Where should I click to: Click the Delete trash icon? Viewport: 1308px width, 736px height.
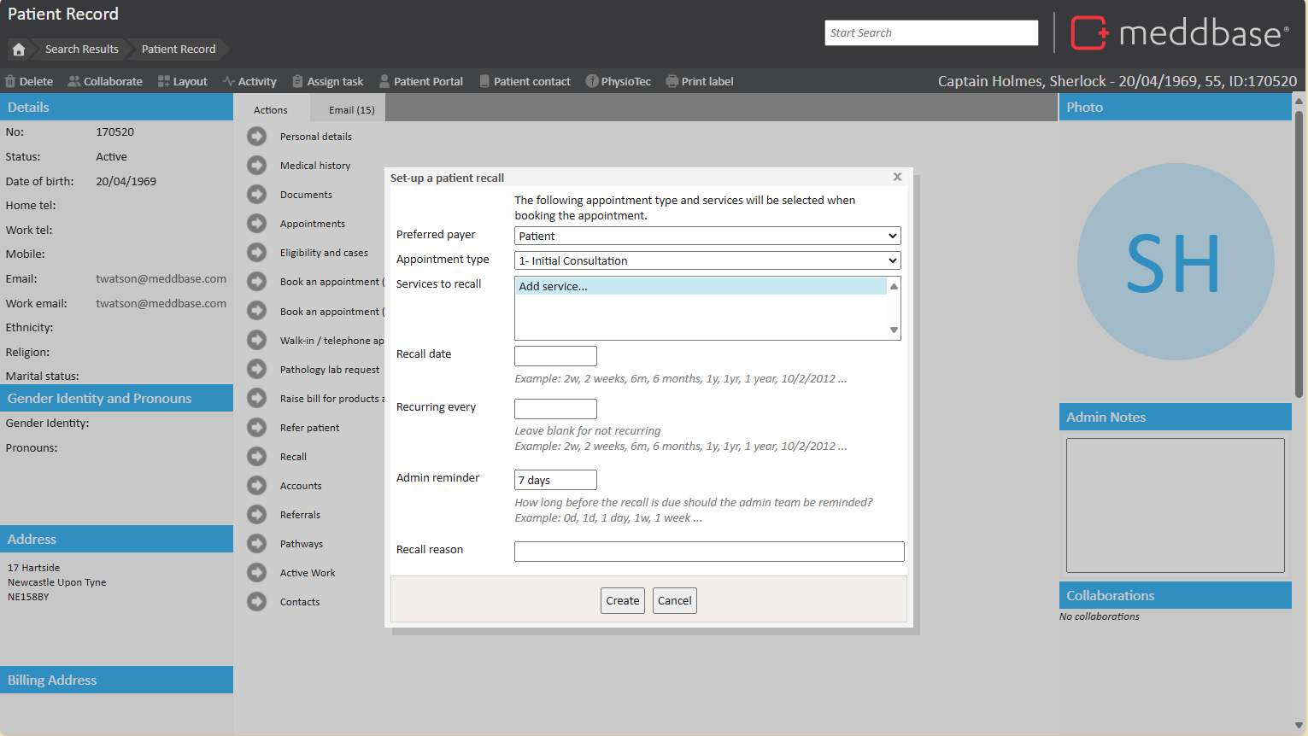pyautogui.click(x=11, y=82)
